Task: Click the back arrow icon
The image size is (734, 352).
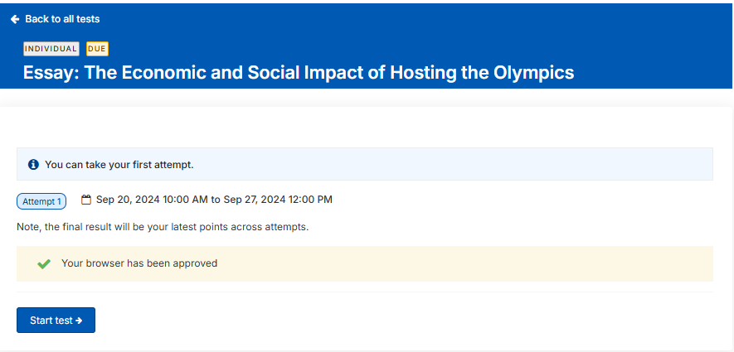Action: 15,19
